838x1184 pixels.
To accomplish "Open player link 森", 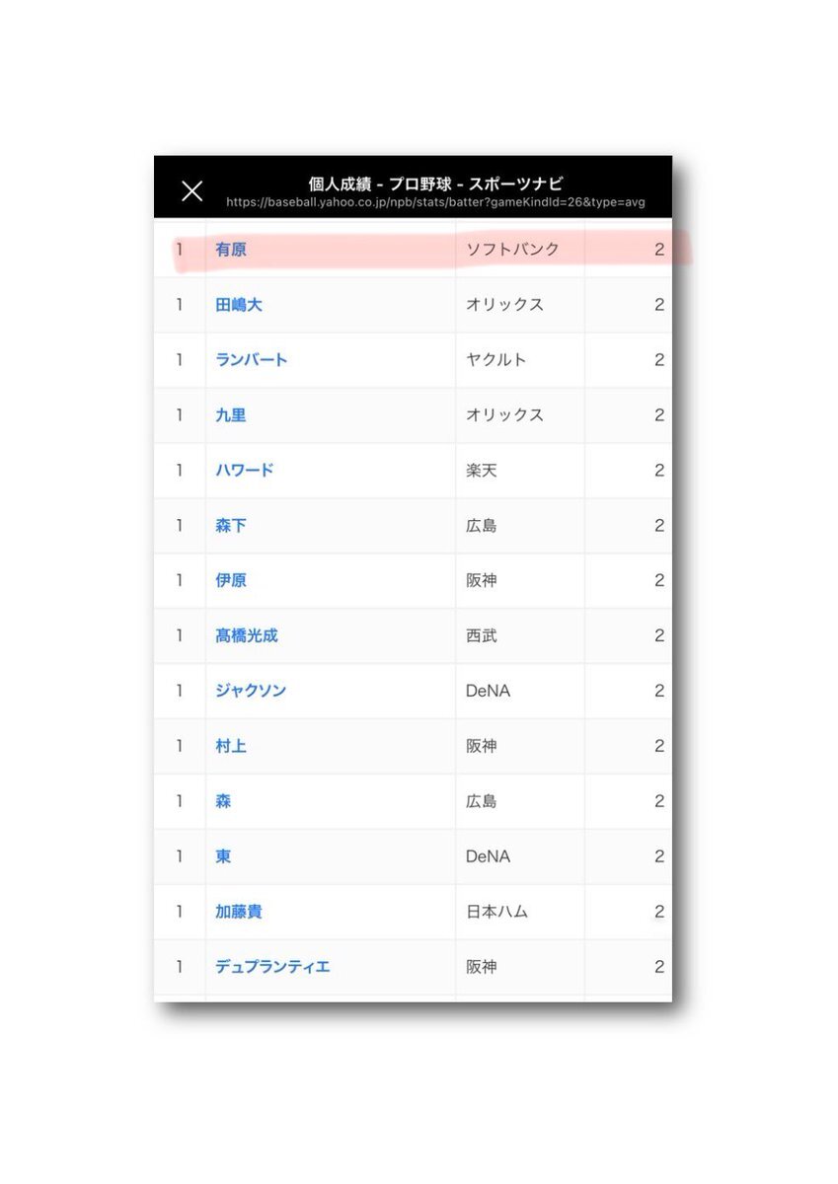I will point(223,801).
